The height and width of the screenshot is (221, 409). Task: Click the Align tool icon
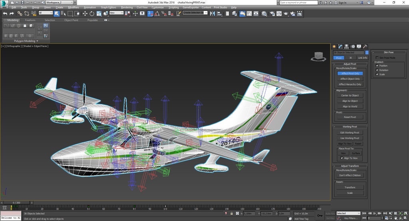pyautogui.click(x=219, y=14)
